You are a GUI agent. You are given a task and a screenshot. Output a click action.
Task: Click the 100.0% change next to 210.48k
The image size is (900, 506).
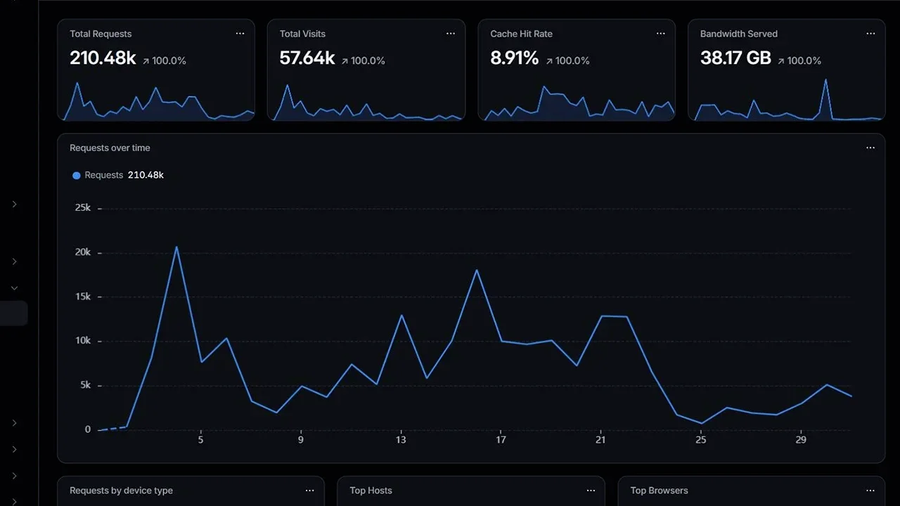point(165,61)
